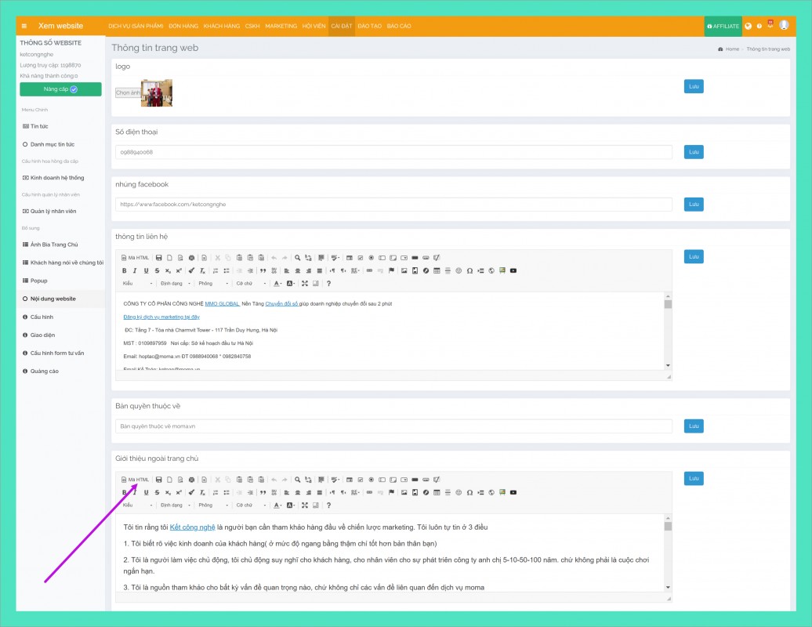
Task: Click the Lưu button next to Số điện thoại
Action: tap(693, 152)
